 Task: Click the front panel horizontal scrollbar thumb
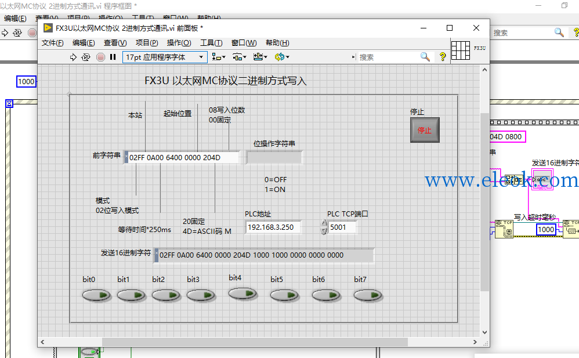click(255, 342)
